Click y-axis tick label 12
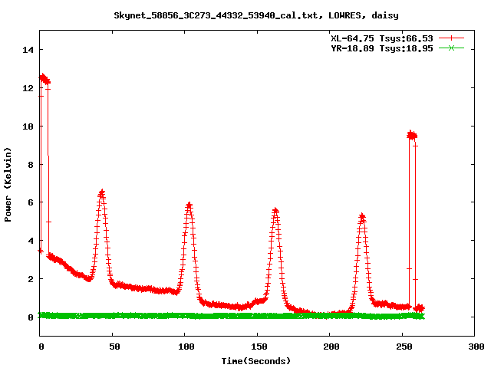 [28, 88]
